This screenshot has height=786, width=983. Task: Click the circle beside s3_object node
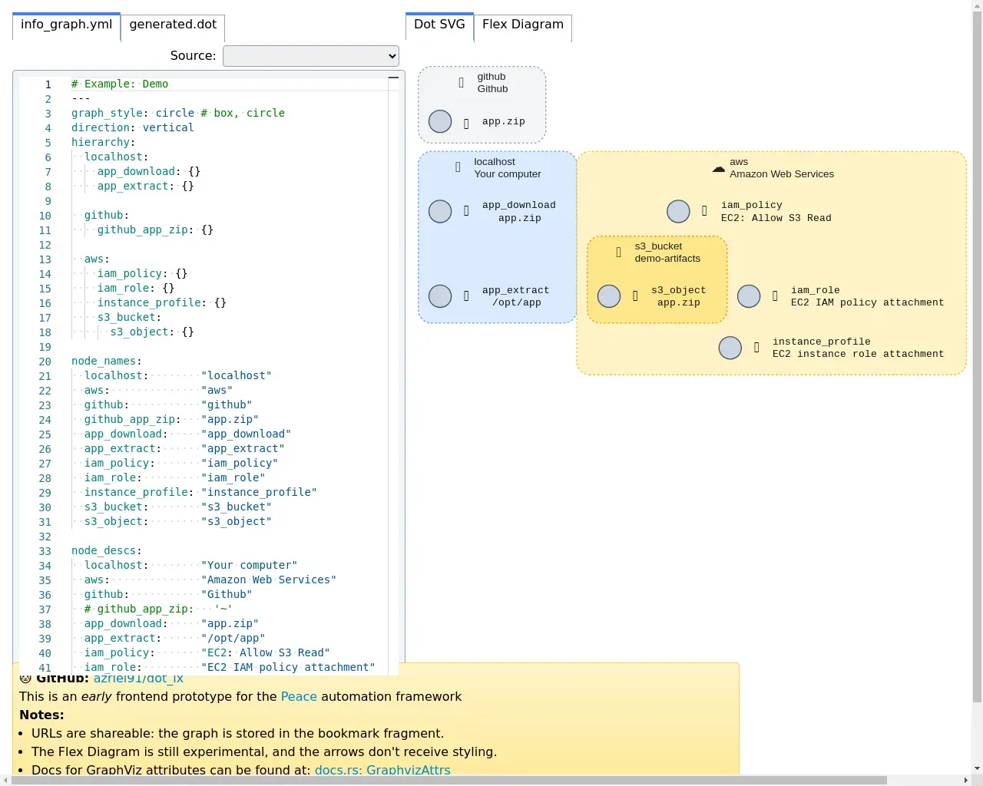click(x=609, y=296)
